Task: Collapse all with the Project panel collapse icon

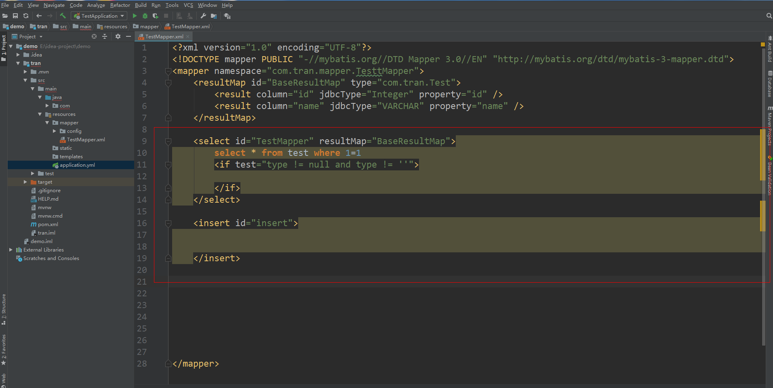Action: tap(105, 36)
